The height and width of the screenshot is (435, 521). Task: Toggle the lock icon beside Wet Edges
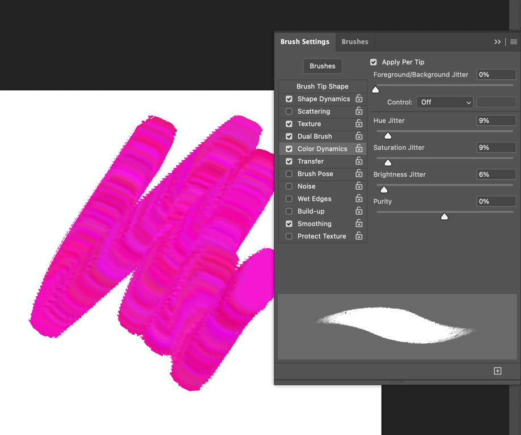coord(359,198)
